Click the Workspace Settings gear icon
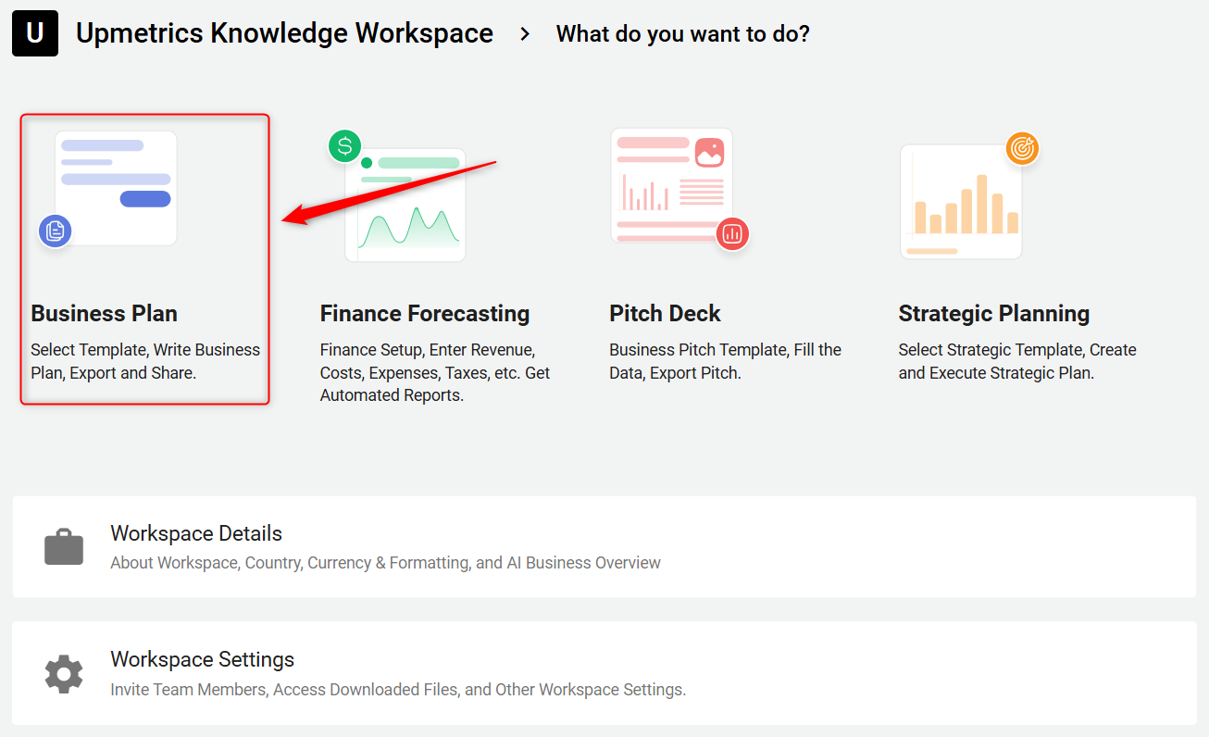 pyautogui.click(x=64, y=674)
